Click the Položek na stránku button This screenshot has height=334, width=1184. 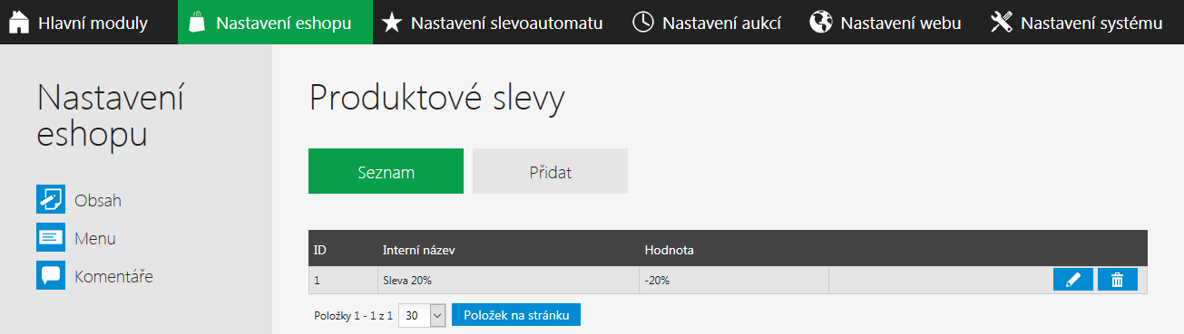coord(516,315)
